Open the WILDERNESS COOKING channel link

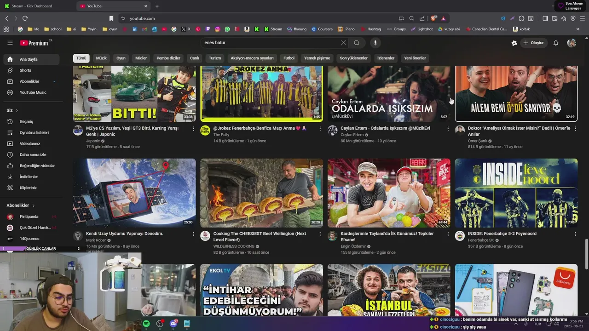234,246
